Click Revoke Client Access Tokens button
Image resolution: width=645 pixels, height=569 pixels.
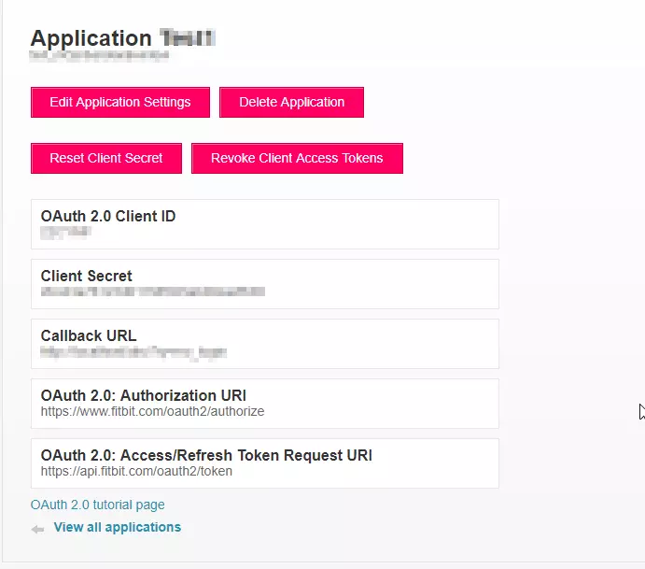pyautogui.click(x=297, y=159)
